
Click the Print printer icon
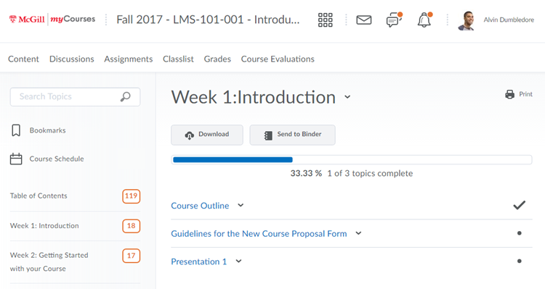(510, 94)
